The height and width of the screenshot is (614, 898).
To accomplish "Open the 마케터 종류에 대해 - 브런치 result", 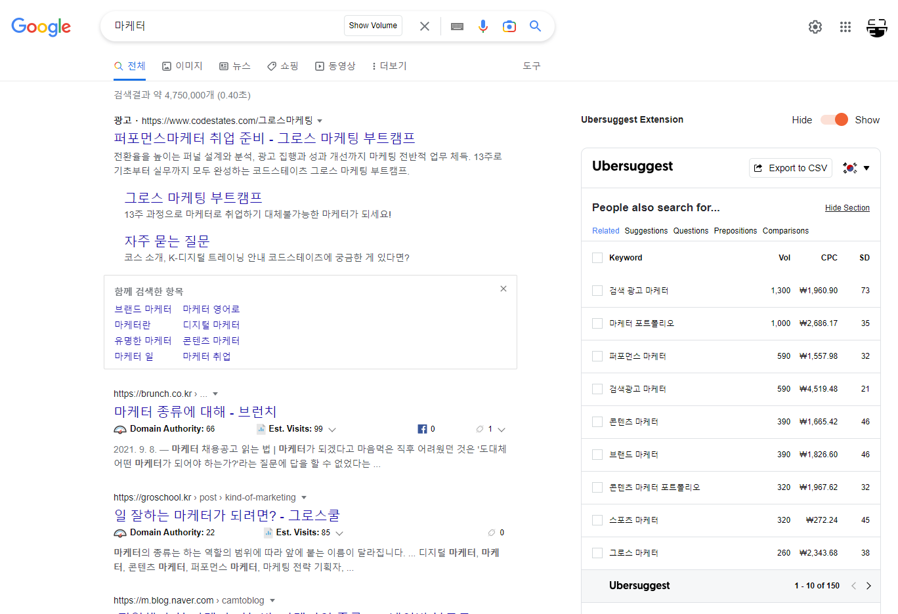I will (x=195, y=412).
